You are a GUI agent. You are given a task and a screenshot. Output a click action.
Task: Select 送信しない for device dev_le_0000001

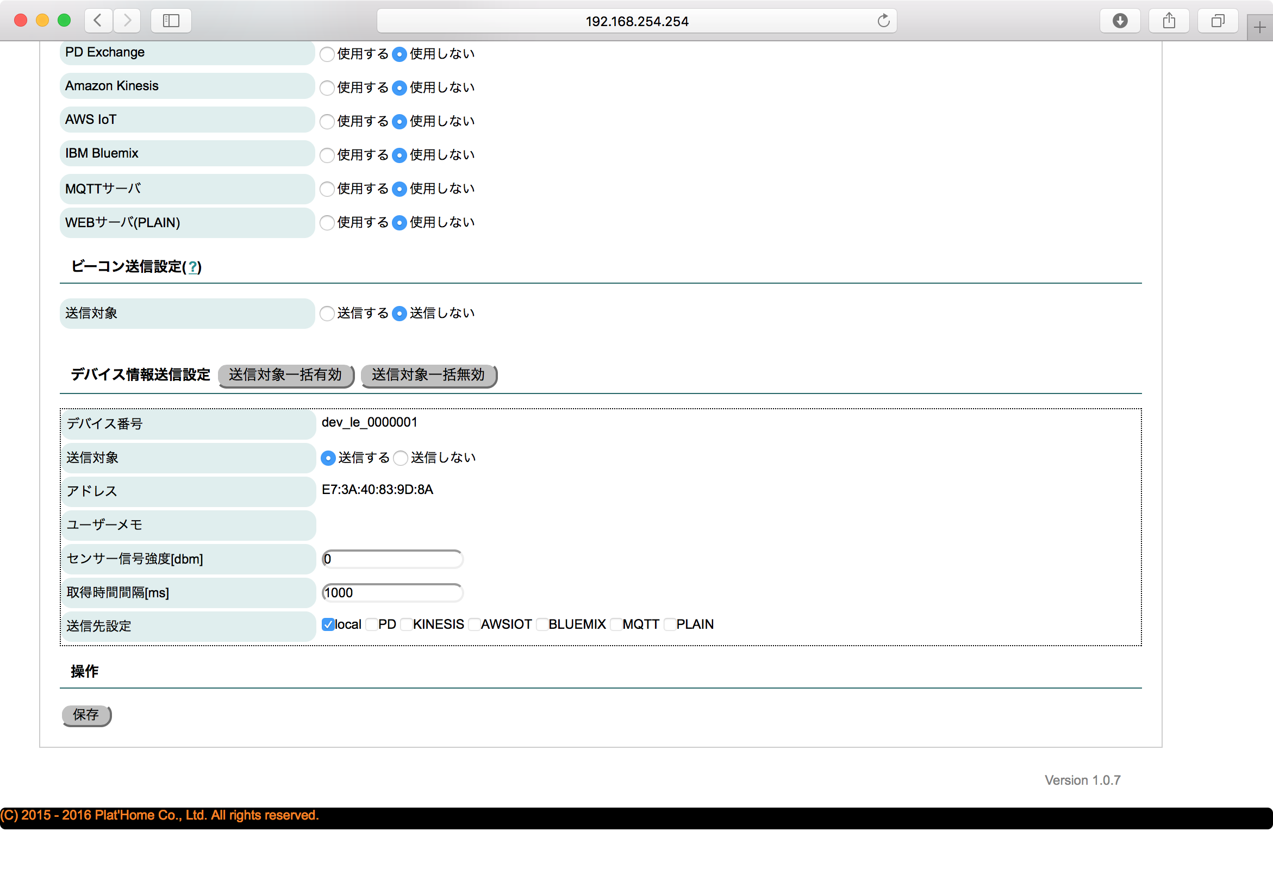point(401,458)
